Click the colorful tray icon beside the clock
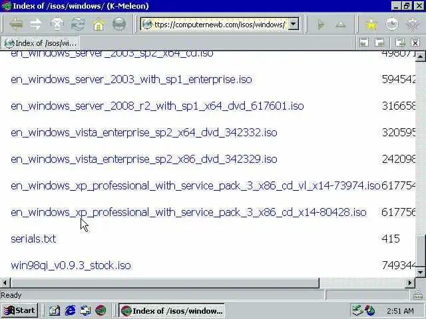 point(370,310)
